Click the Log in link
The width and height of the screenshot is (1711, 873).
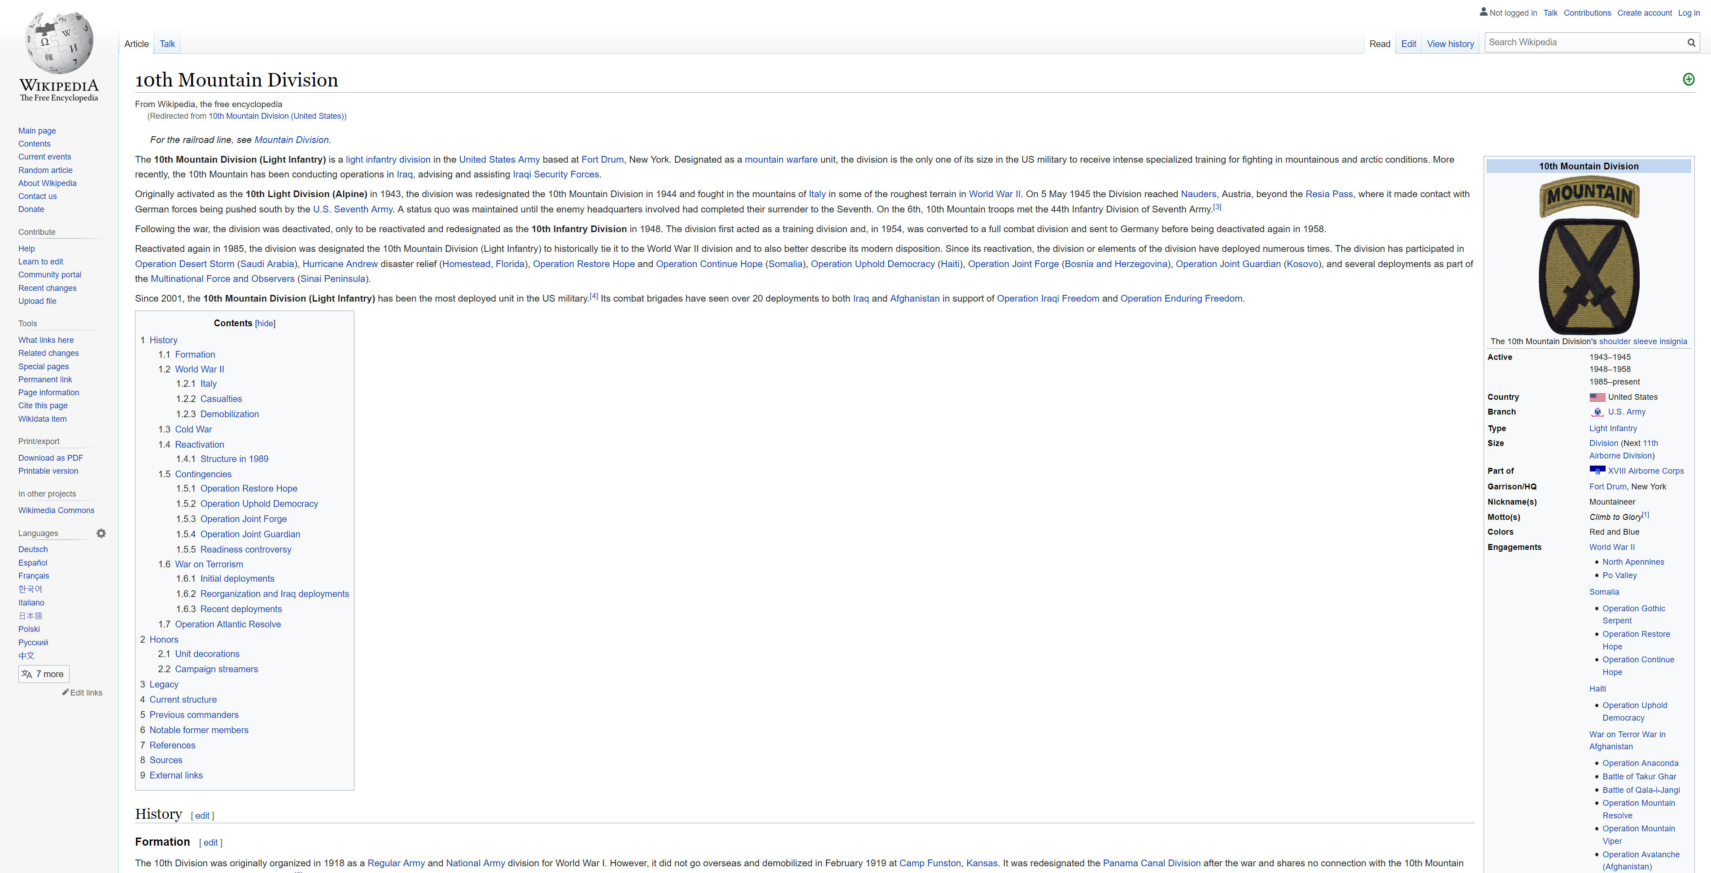click(x=1689, y=13)
